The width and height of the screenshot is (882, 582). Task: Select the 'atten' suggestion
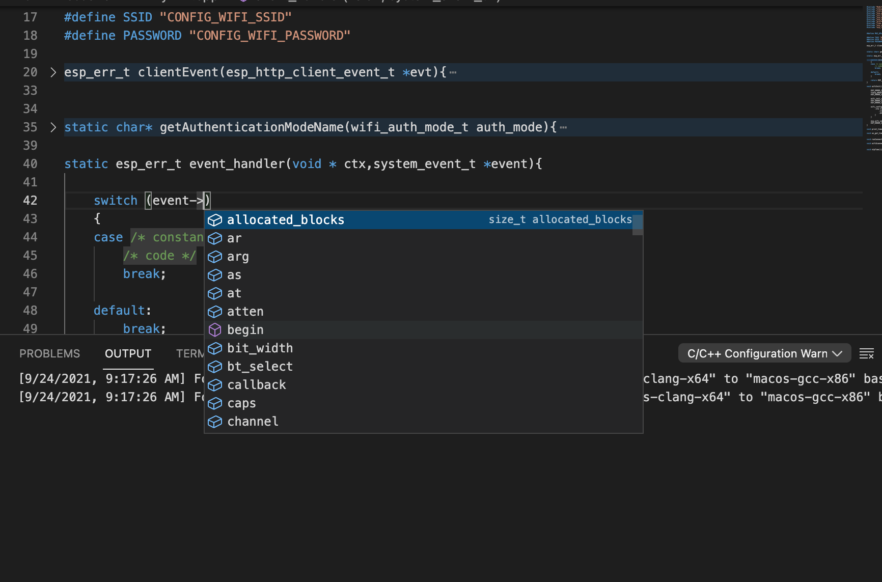coord(423,312)
